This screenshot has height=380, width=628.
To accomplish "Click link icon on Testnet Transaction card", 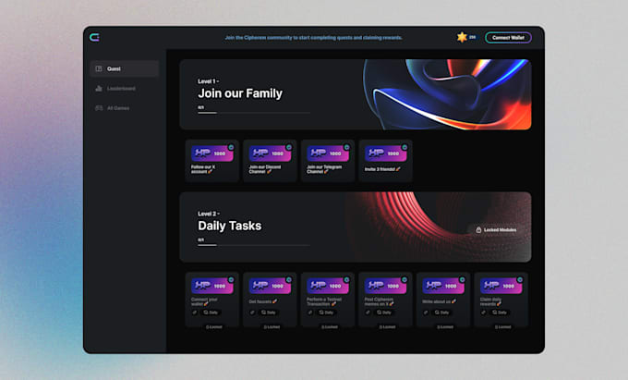I will pos(310,313).
